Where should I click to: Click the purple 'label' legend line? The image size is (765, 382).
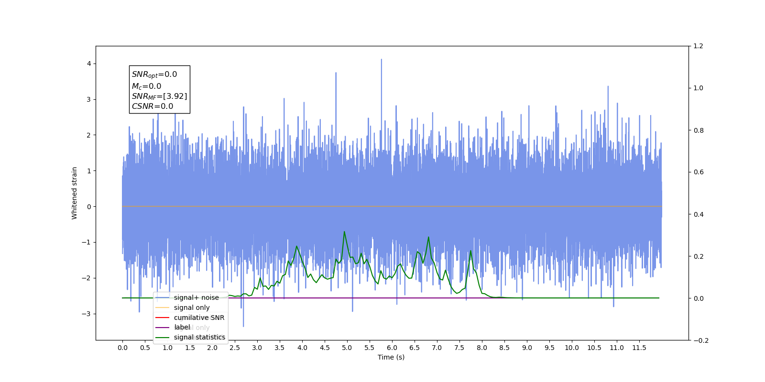(163, 328)
